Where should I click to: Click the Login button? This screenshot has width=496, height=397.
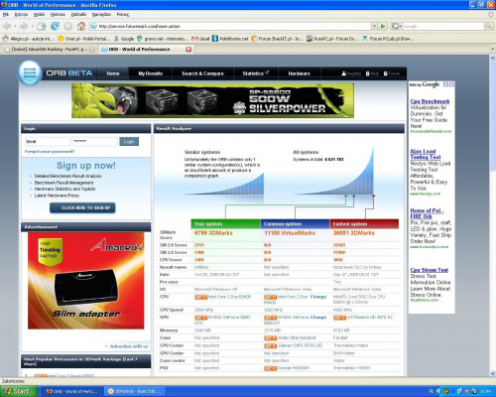pos(129,142)
